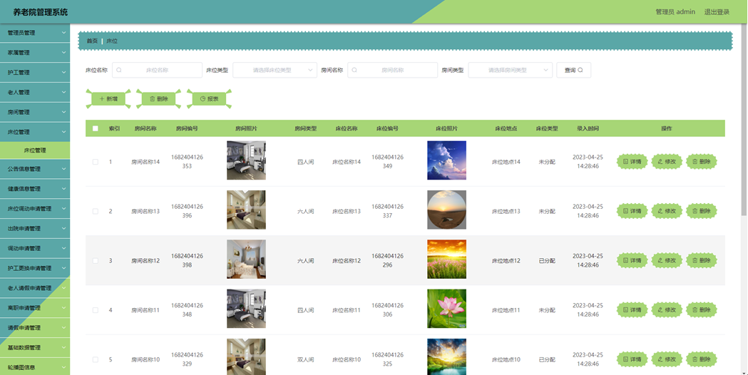Screen dimensions: 748x375
Task: Open the 房间类型 dropdown
Action: coord(510,70)
